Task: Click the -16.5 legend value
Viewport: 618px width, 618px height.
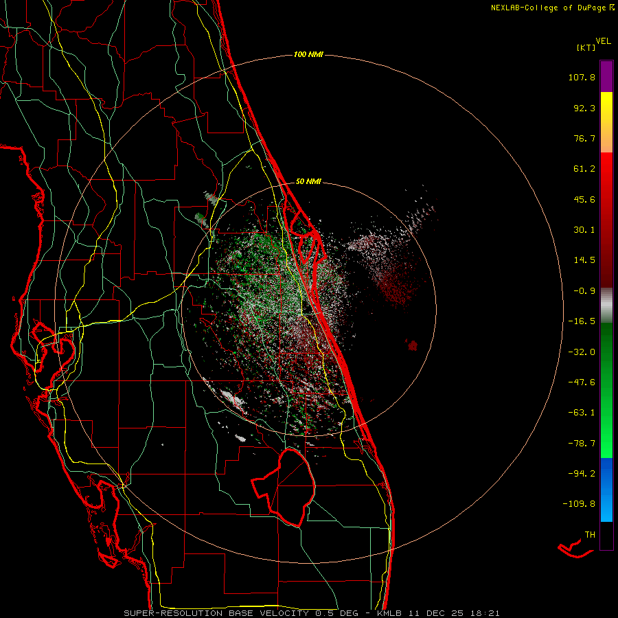Action: (x=582, y=321)
